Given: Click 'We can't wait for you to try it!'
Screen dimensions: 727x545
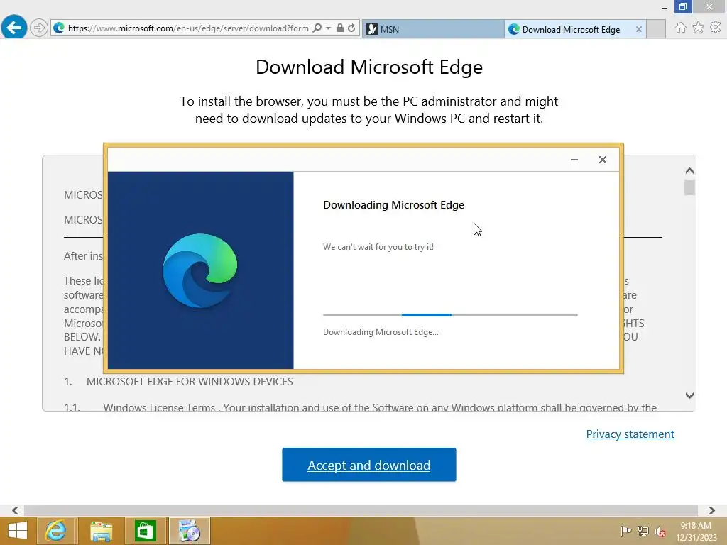Looking at the screenshot, I should (378, 247).
